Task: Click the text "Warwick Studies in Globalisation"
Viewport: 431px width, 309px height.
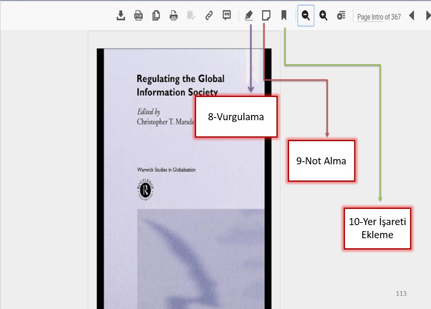Action: (x=166, y=170)
